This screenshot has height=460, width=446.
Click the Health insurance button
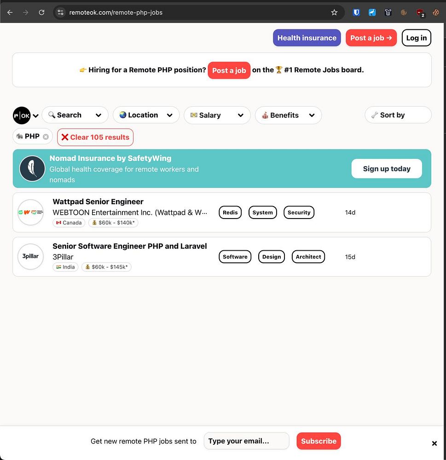tap(307, 38)
